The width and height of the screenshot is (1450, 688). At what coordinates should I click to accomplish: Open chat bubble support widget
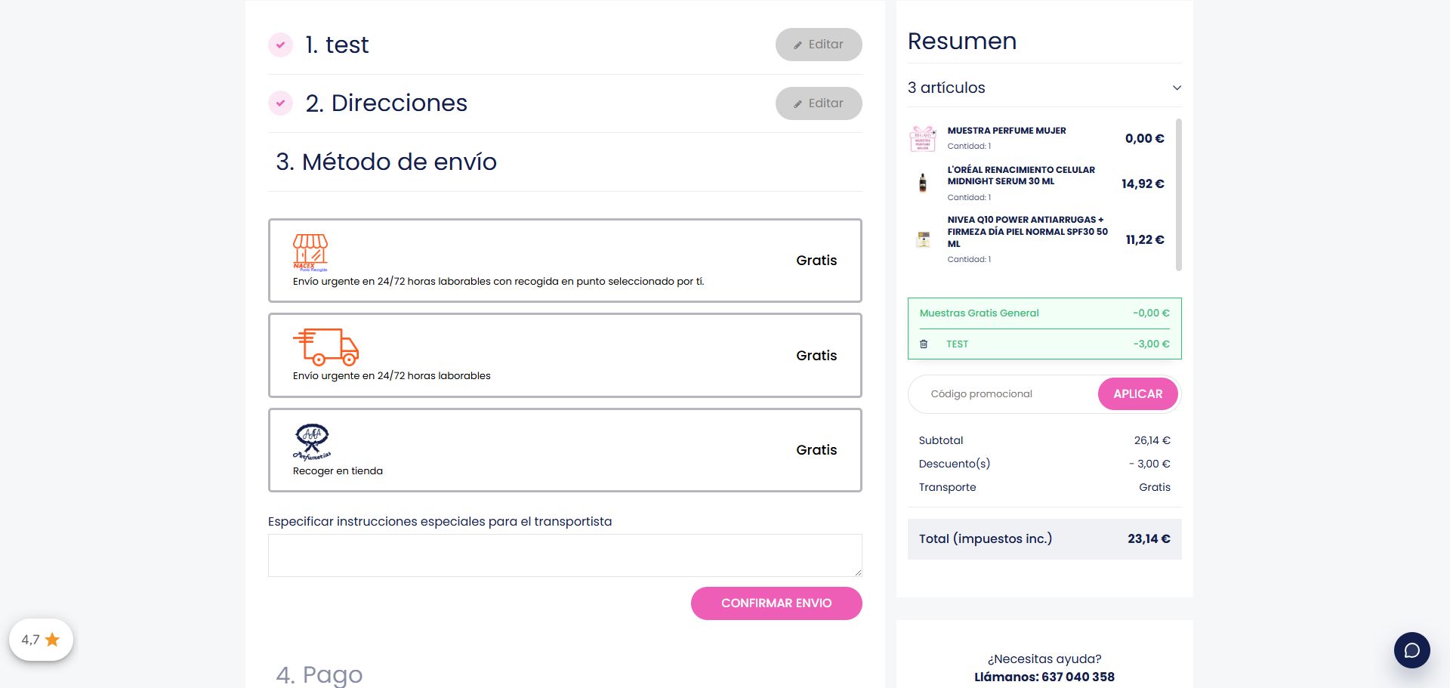(1411, 650)
